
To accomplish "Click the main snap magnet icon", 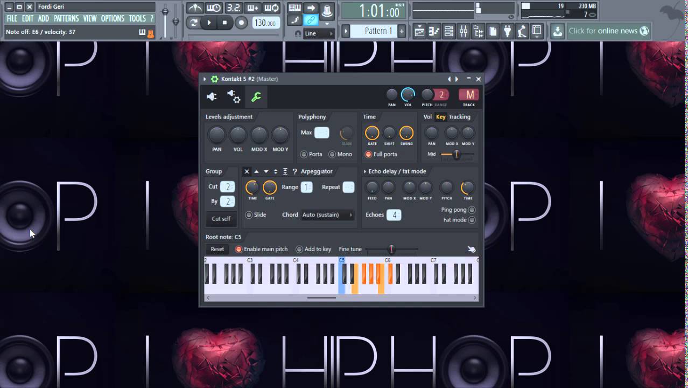I will pyautogui.click(x=298, y=33).
